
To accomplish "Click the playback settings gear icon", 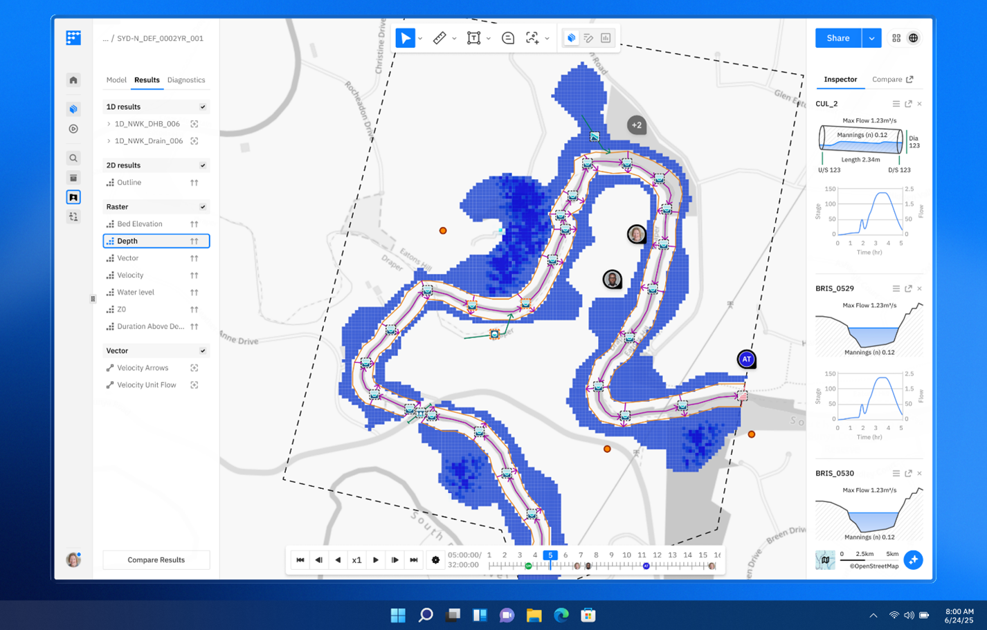I will [435, 560].
